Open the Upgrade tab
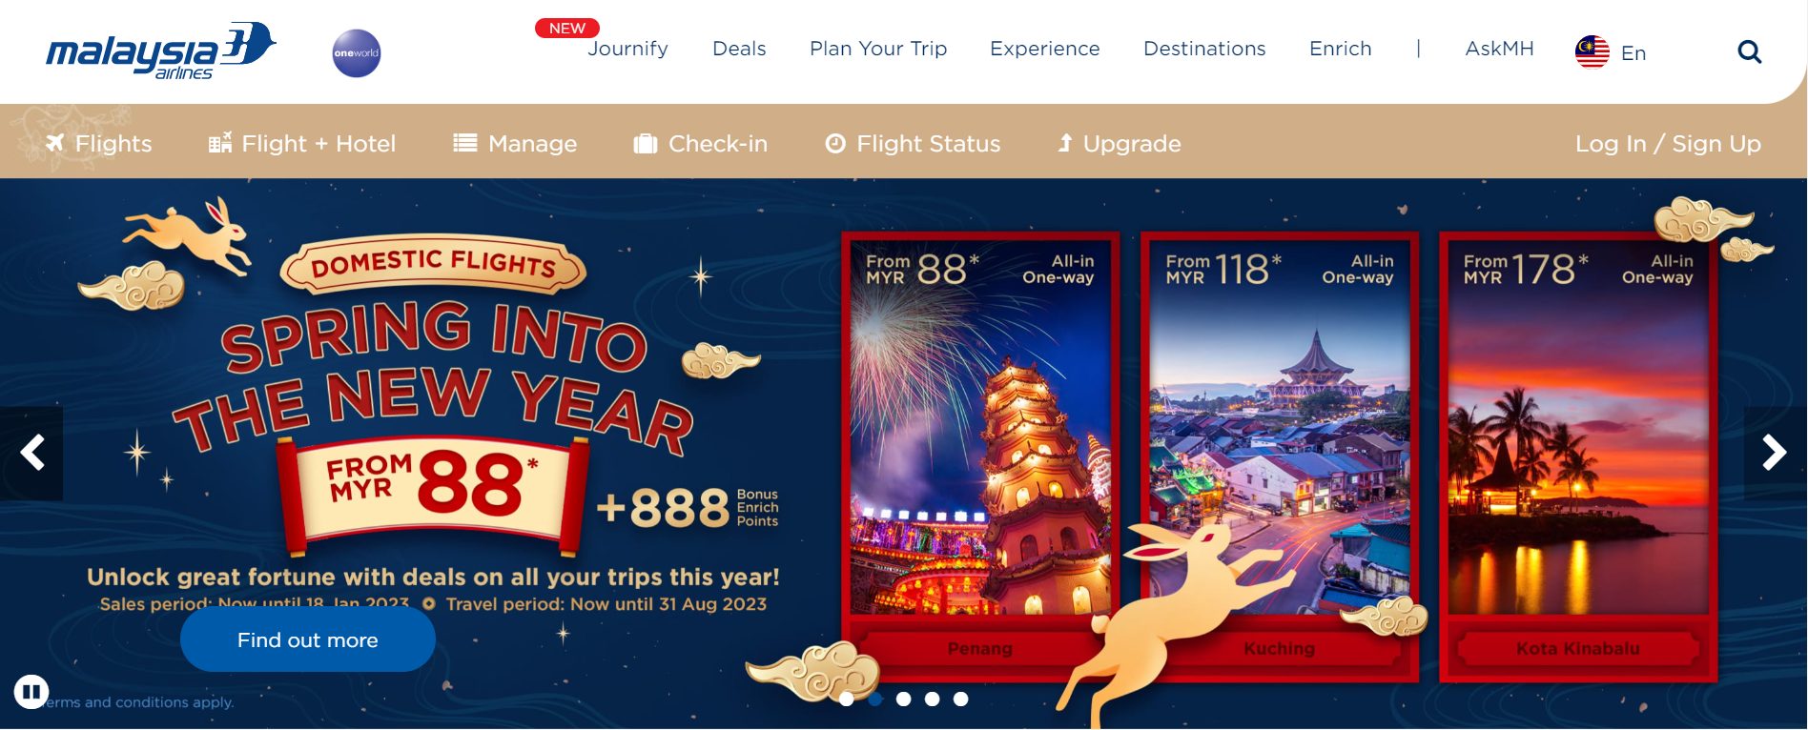The height and width of the screenshot is (730, 1808). 1119,144
